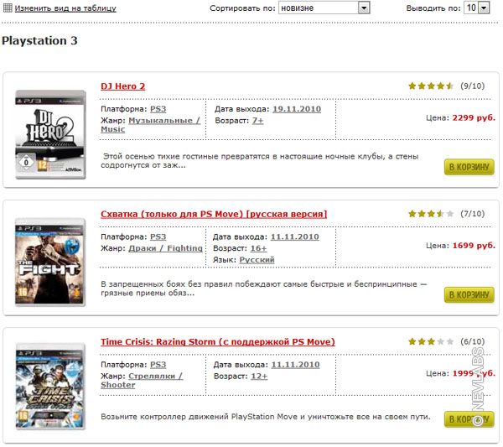Open Time Crisis Razing Storm cover image
This screenshot has height=447, width=503.
pyautogui.click(x=50, y=389)
